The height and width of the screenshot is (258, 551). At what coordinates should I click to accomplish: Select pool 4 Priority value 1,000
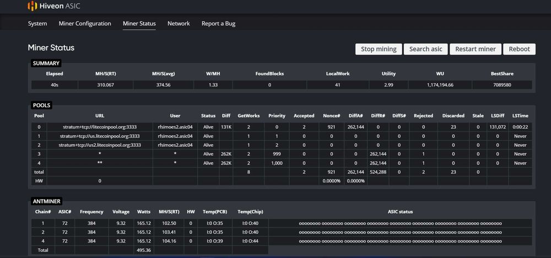pyautogui.click(x=277, y=163)
